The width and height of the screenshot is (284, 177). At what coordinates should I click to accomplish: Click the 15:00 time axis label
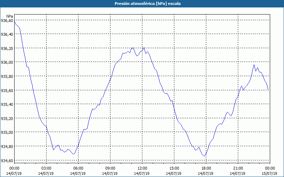pyautogui.click(x=174, y=169)
